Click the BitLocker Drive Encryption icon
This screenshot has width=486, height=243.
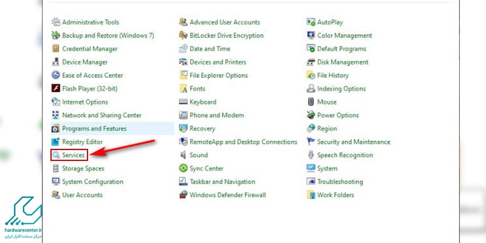coord(183,35)
